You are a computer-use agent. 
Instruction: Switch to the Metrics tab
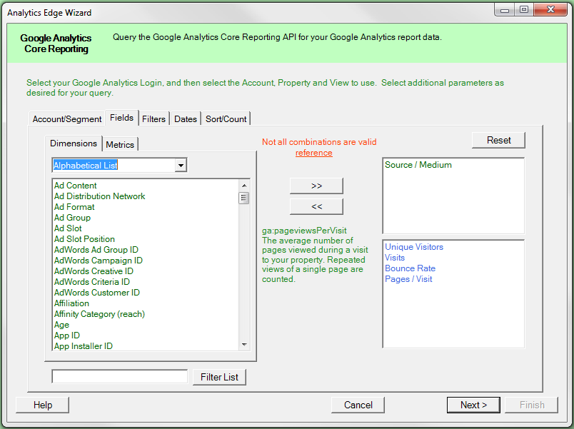pyautogui.click(x=120, y=144)
